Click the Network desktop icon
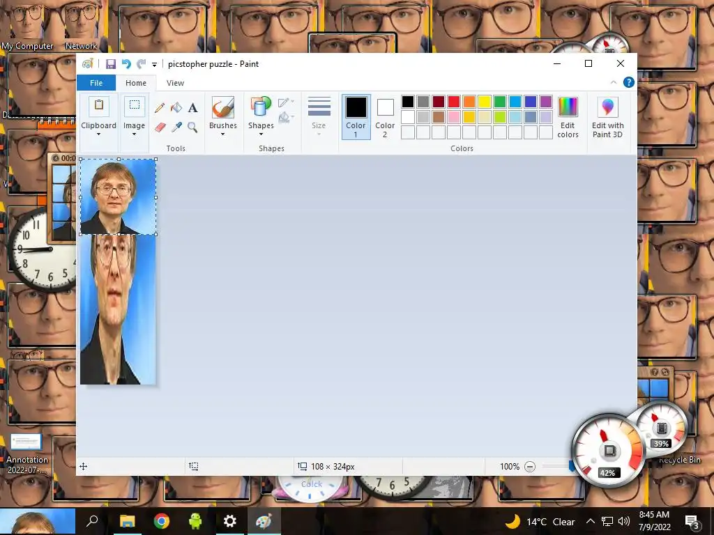The image size is (714, 535). (81, 26)
